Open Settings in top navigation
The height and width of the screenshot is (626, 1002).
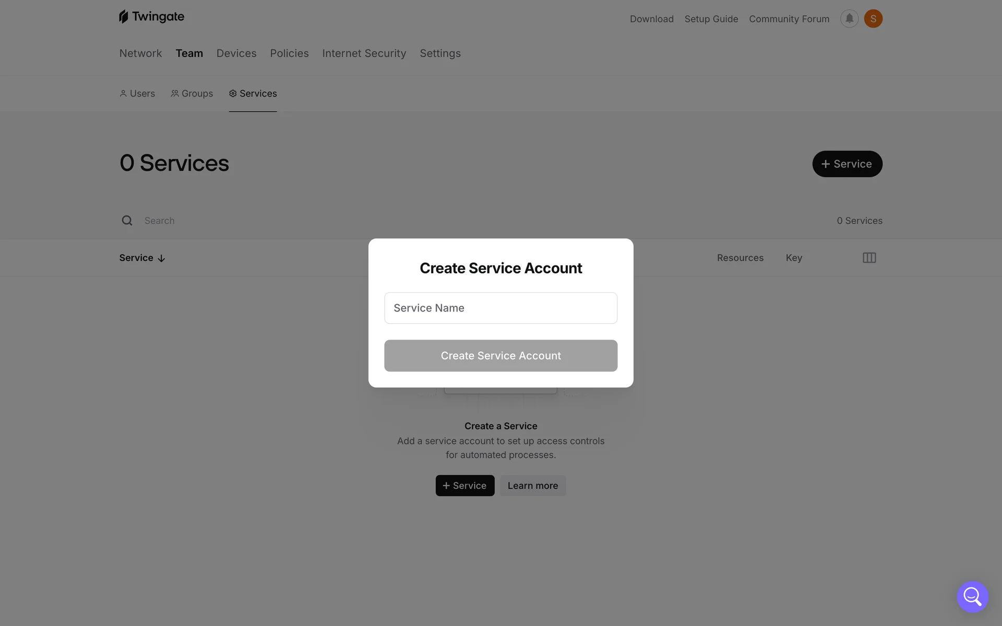440,53
